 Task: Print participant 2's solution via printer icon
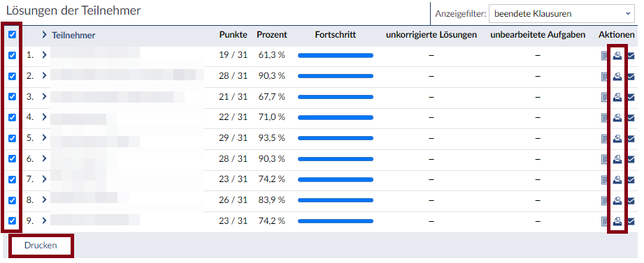(617, 76)
